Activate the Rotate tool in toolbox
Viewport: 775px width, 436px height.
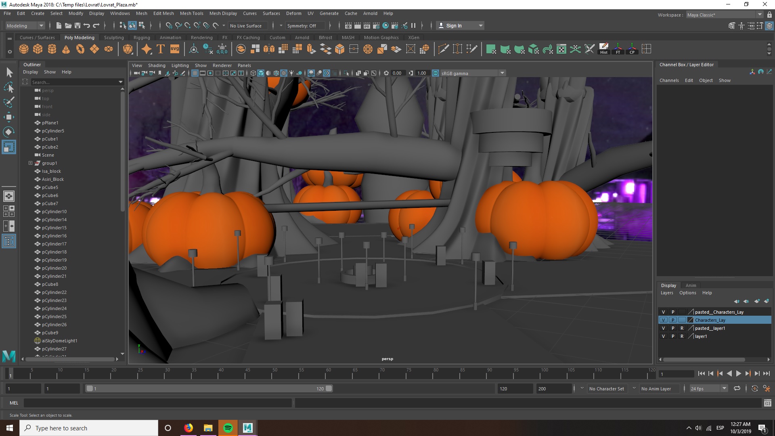click(9, 132)
